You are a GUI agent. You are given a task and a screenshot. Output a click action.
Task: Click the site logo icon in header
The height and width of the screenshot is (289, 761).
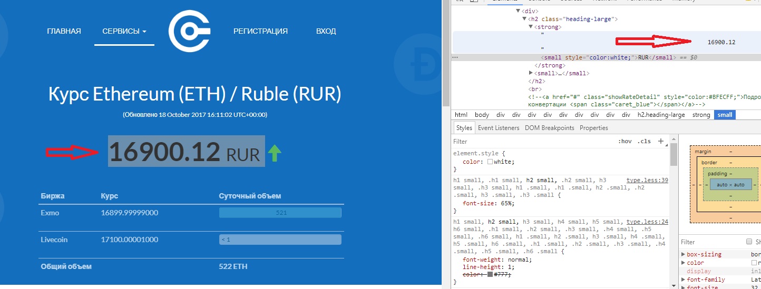point(189,31)
